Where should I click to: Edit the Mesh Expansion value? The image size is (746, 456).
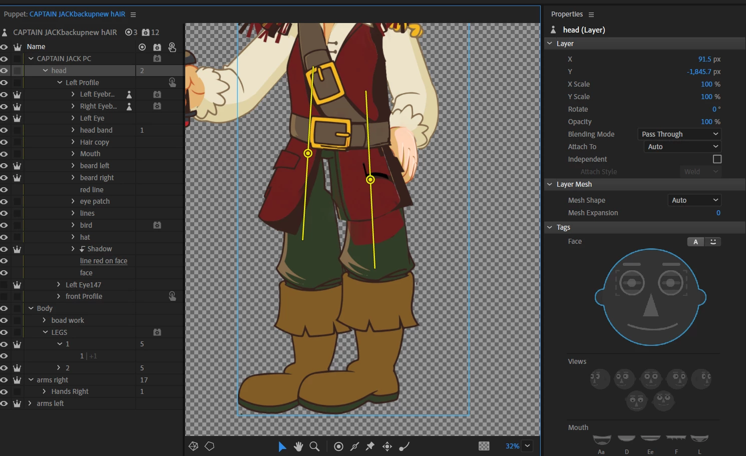[718, 213]
